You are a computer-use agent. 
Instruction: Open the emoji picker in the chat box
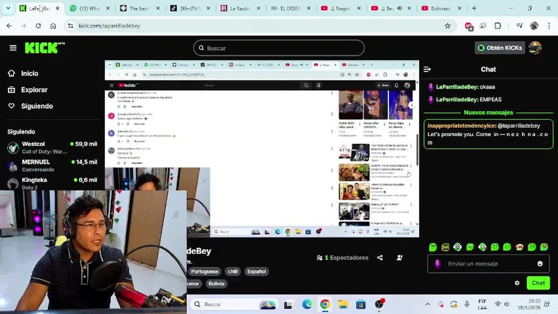(x=540, y=264)
